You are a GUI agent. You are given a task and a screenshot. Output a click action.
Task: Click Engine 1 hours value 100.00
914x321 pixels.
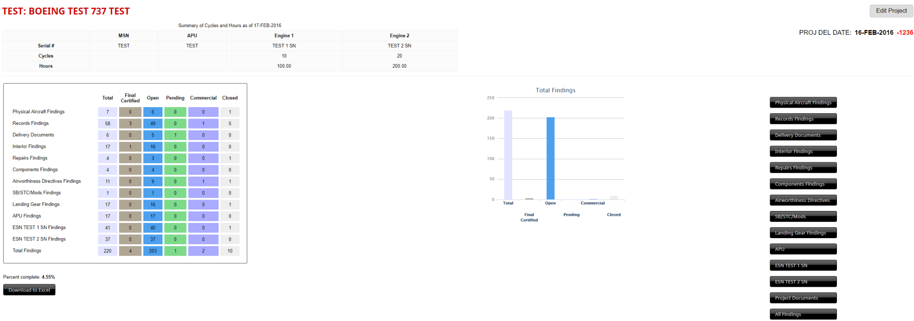coord(284,66)
